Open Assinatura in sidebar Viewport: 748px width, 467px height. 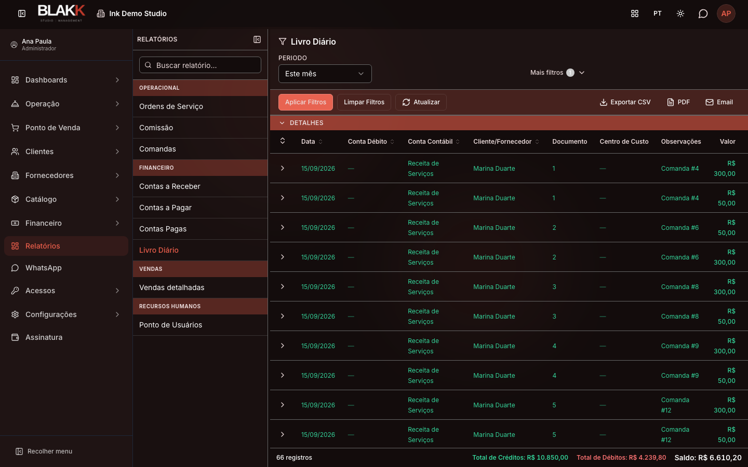pos(66,337)
